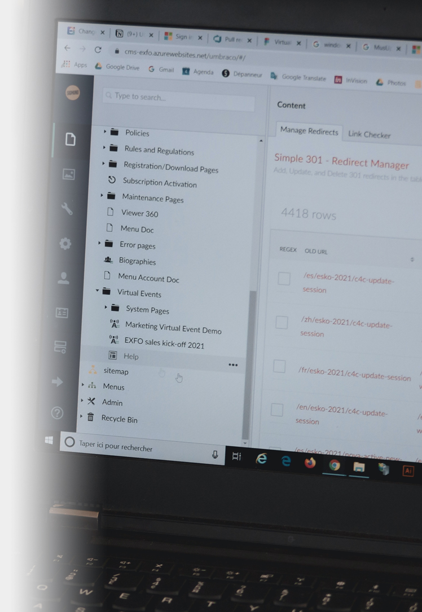Open the Gmail bookmark

[161, 69]
